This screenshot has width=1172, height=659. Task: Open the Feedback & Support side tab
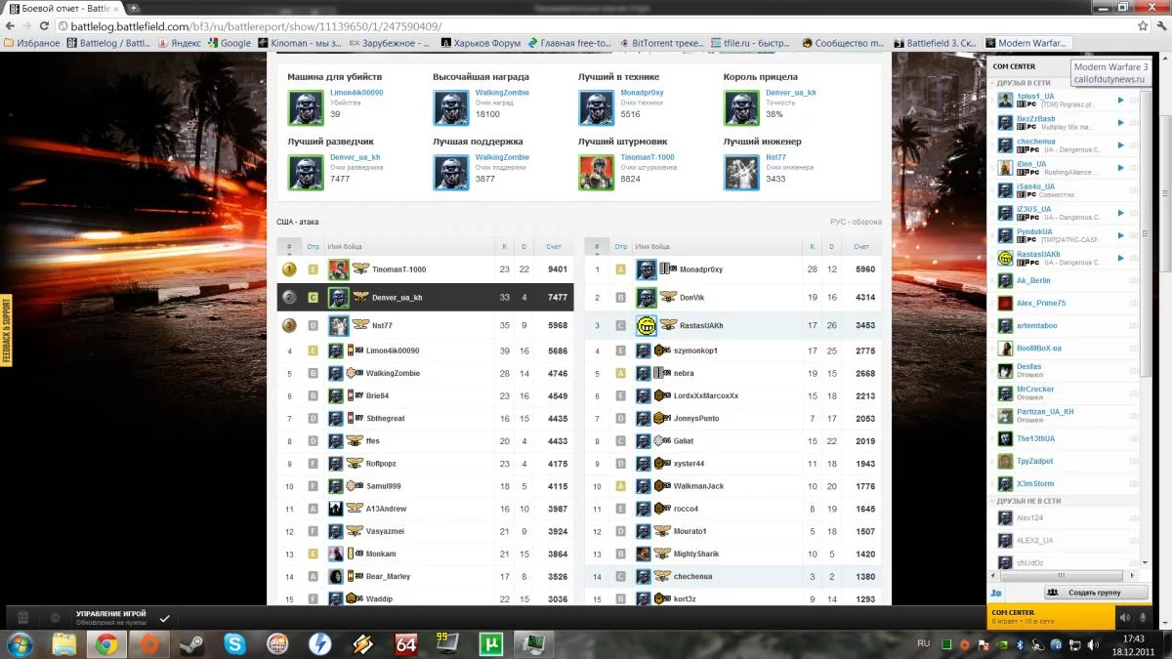pyautogui.click(x=6, y=331)
